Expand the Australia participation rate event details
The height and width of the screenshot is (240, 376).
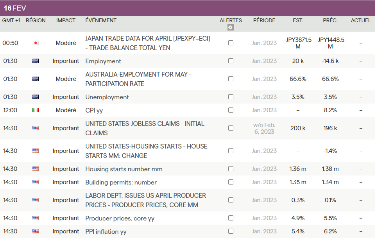point(138,79)
